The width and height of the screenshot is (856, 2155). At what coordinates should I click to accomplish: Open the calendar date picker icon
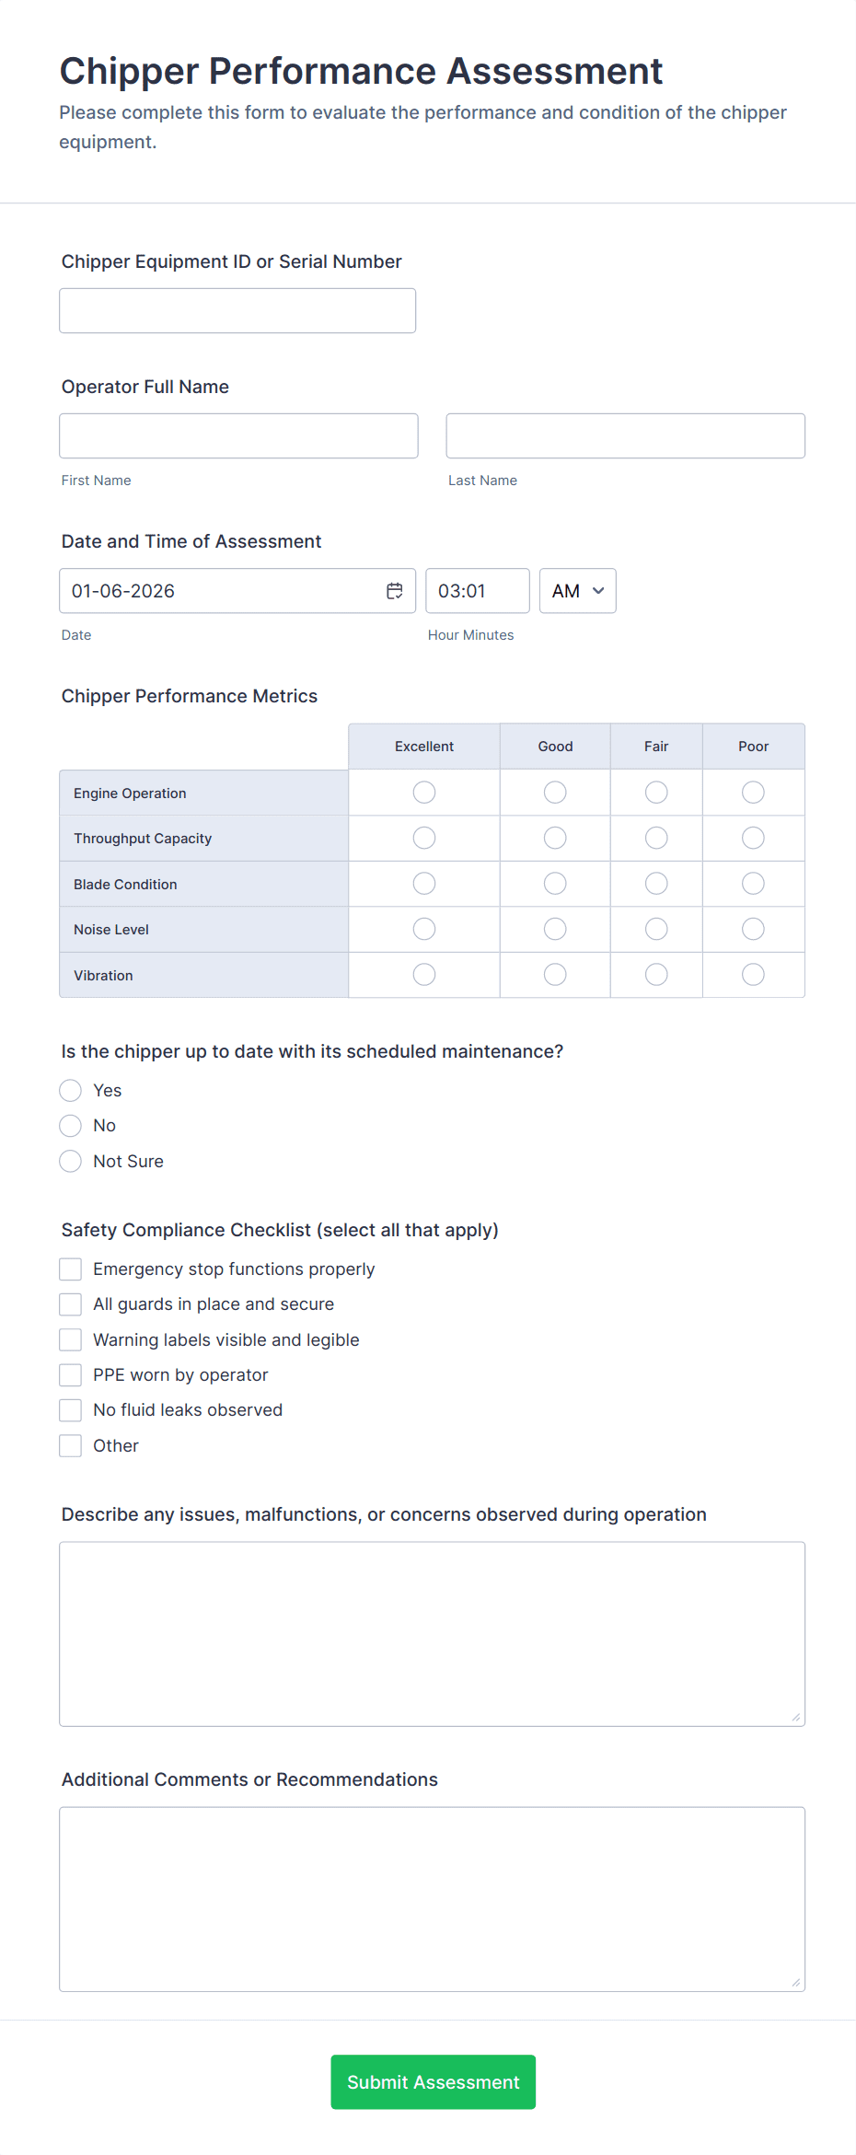tap(395, 591)
